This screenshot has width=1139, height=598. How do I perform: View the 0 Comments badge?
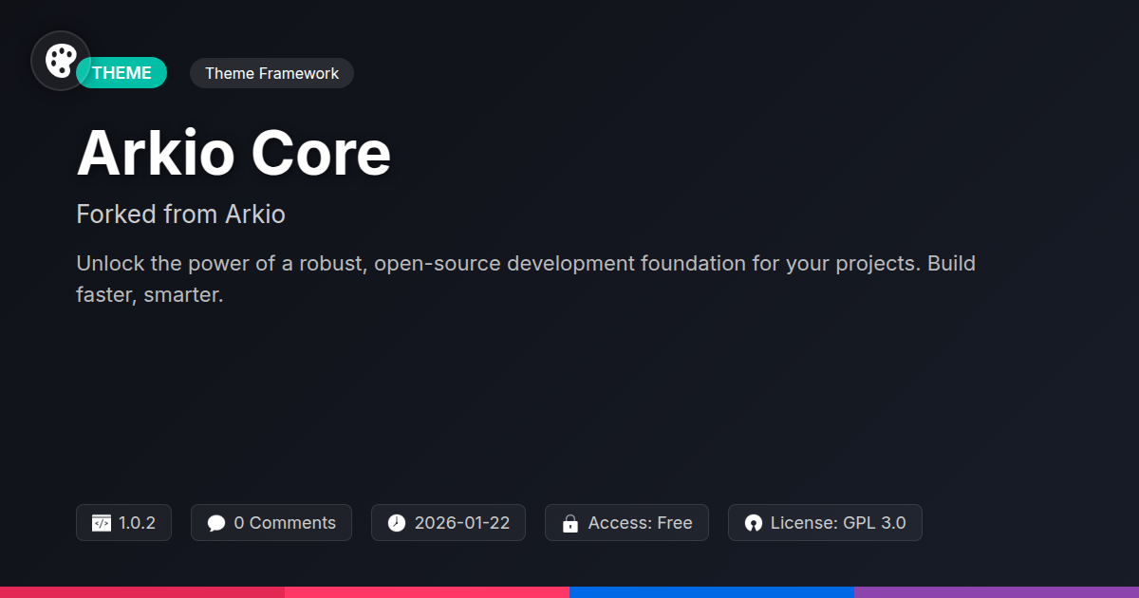click(x=271, y=523)
